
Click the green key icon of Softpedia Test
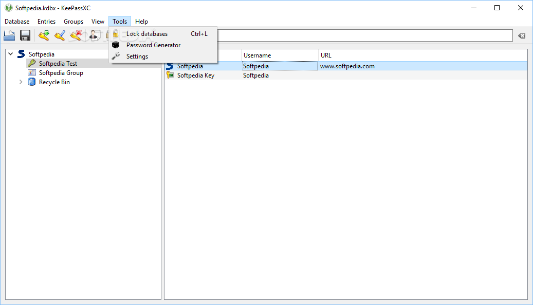[x=32, y=63]
